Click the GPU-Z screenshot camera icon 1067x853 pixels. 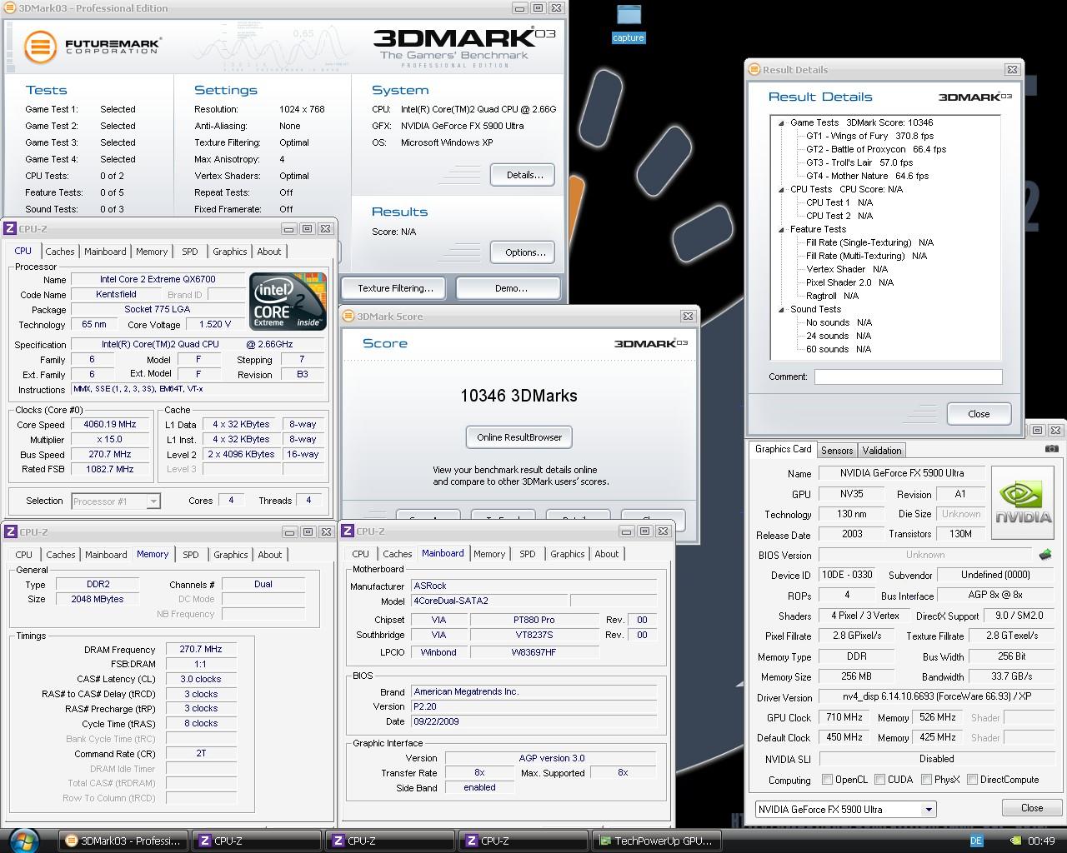point(1052,449)
